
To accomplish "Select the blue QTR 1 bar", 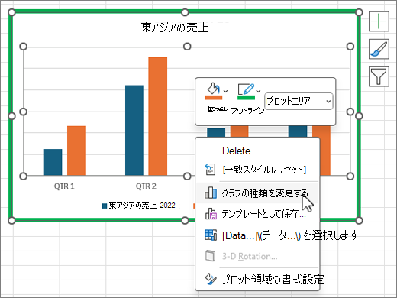I will point(53,162).
